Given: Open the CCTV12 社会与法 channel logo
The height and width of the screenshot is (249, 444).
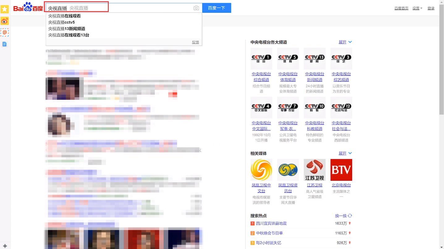Looking at the screenshot, I should pos(341,108).
